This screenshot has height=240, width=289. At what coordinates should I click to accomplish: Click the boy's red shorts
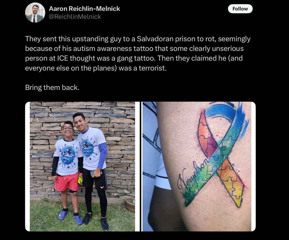click(66, 182)
